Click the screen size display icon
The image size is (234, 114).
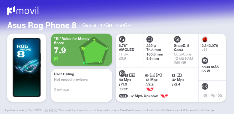pyautogui.click(x=122, y=39)
